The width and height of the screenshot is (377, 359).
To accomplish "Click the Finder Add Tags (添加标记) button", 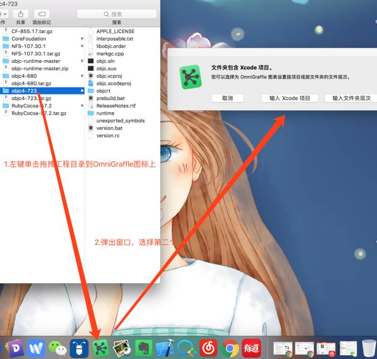I will [x=42, y=14].
